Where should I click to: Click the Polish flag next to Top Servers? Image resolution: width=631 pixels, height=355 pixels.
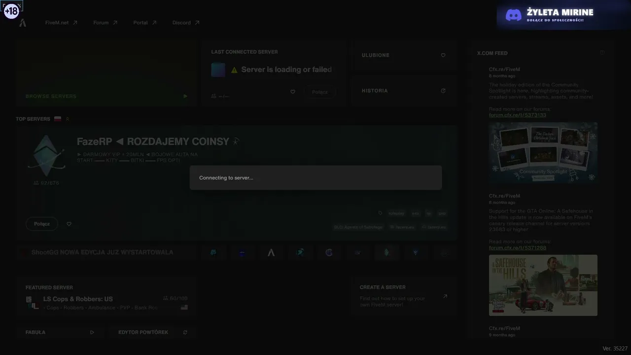coord(58,119)
